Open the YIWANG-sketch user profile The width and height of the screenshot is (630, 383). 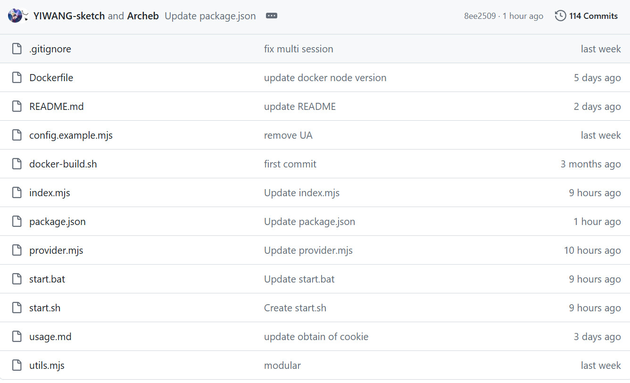pyautogui.click(x=69, y=16)
